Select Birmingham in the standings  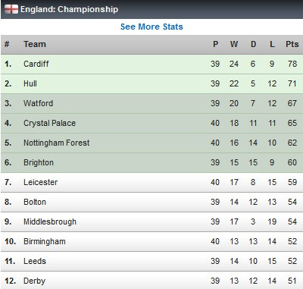pos(45,241)
